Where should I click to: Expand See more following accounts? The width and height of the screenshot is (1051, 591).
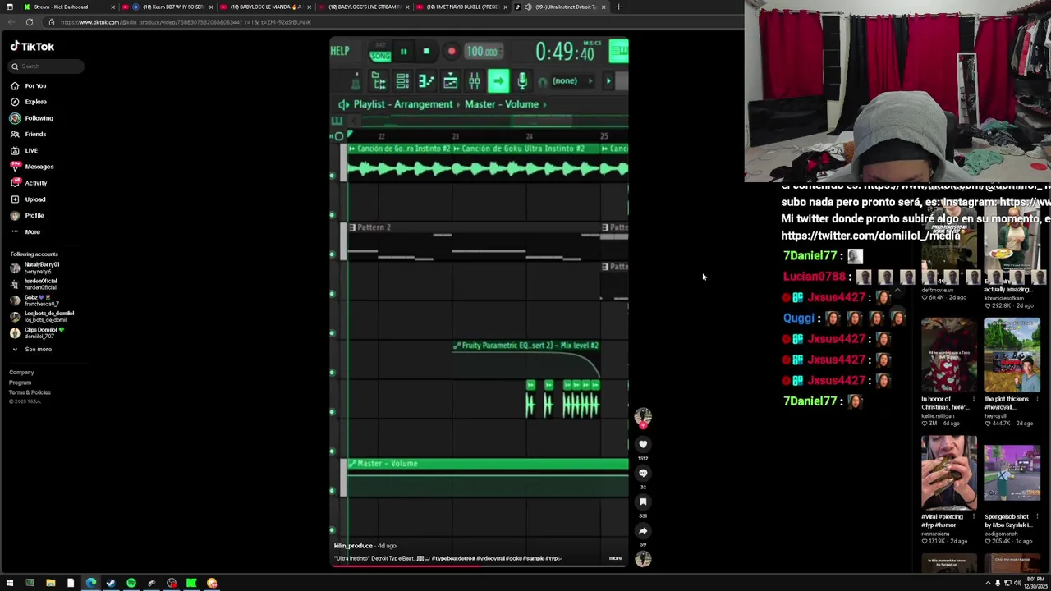point(31,350)
